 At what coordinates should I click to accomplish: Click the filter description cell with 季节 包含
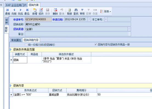tap(66, 60)
